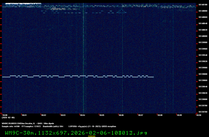Click the left start of the white FSK trace
209x137 pixels.
(x=3, y=77)
